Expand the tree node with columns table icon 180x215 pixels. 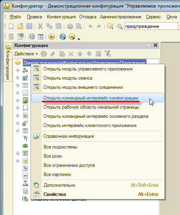(17, 86)
